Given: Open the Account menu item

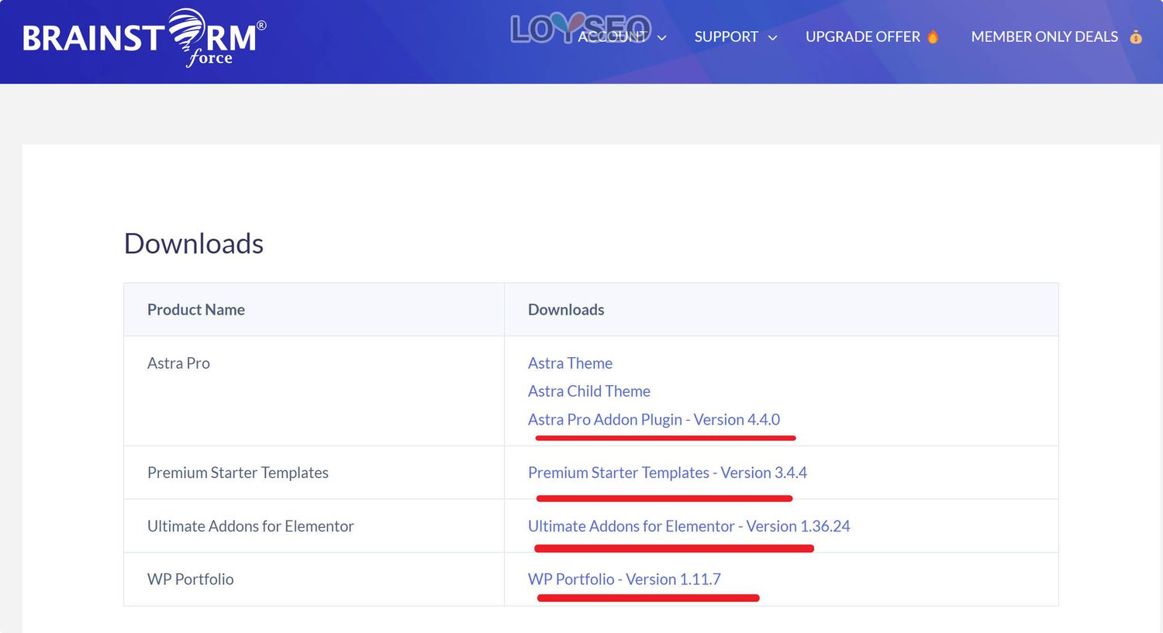Looking at the screenshot, I should click(x=613, y=36).
